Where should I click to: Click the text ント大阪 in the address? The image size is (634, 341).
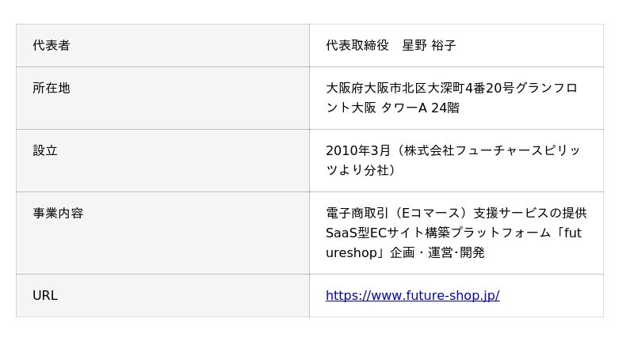353,108
